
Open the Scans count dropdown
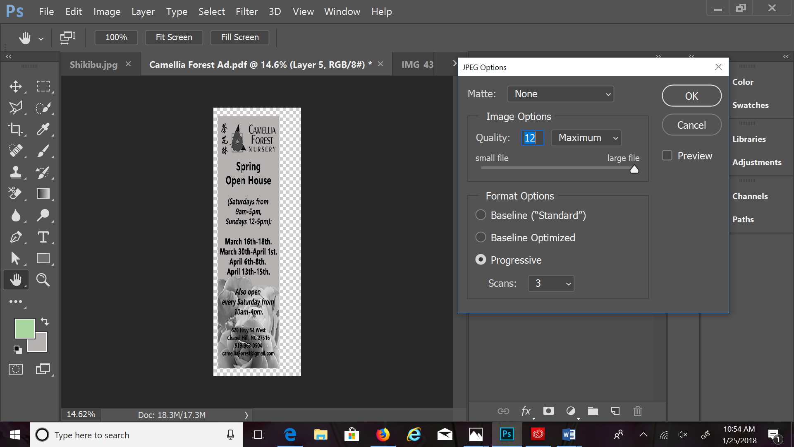tap(551, 284)
